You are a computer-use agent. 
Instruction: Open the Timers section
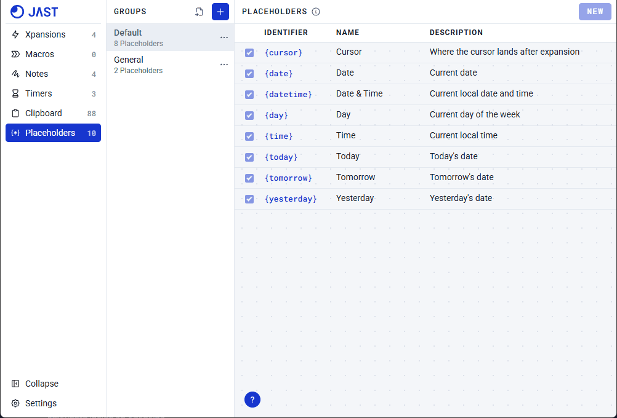[x=53, y=93]
